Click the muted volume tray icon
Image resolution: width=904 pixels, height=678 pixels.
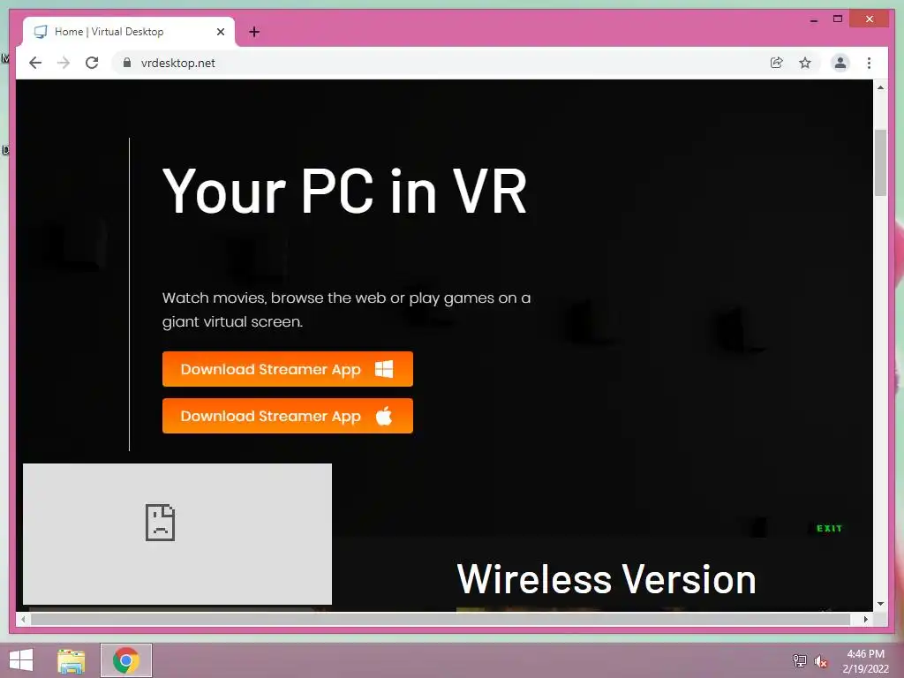[x=820, y=661]
